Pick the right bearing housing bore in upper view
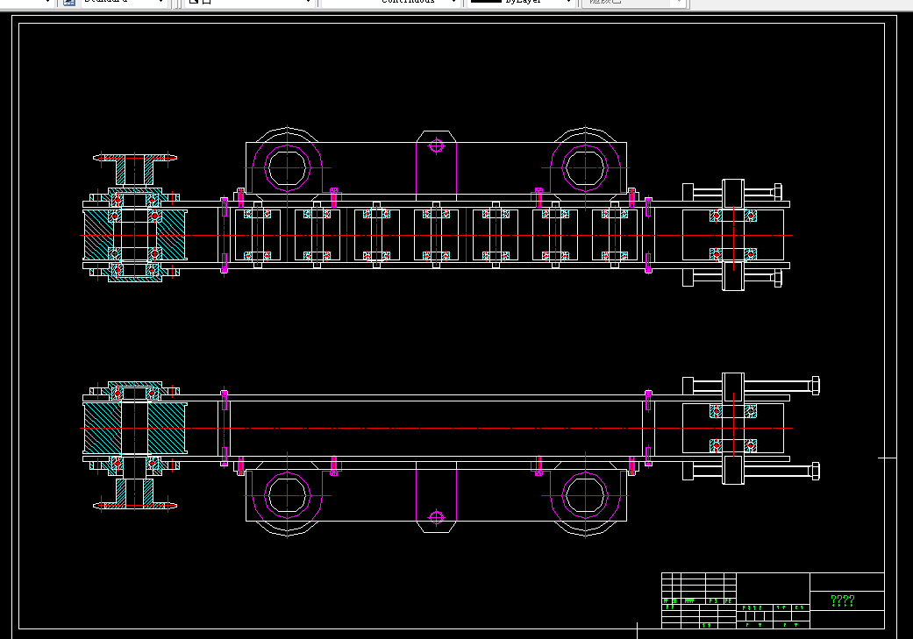Screen dimensions: 913x639 click(585, 167)
